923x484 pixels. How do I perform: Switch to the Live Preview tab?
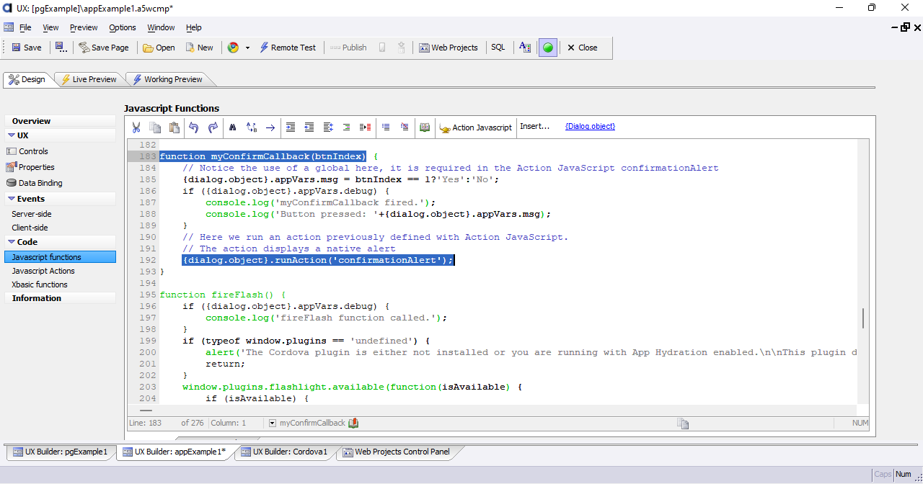pos(88,79)
